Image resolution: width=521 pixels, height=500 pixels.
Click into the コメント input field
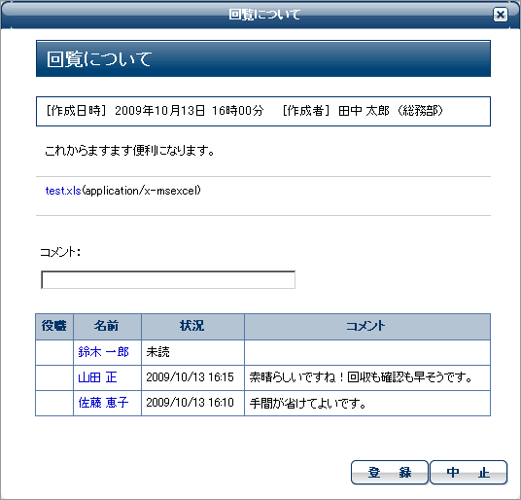168,279
